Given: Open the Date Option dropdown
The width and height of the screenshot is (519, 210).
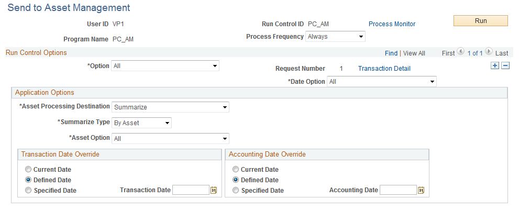Looking at the screenshot, I should [x=382, y=82].
